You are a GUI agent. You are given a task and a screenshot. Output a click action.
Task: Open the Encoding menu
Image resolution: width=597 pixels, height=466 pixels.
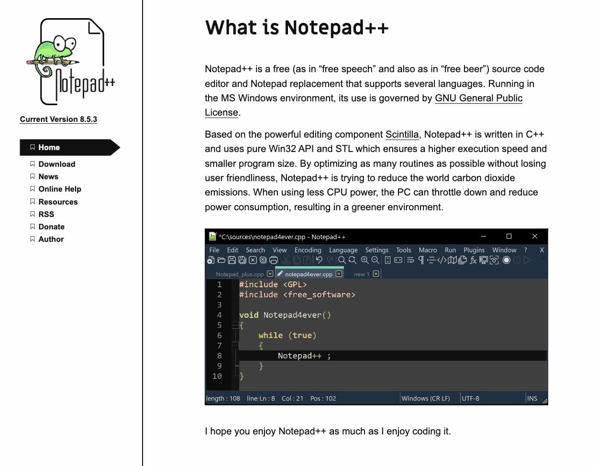click(x=308, y=249)
